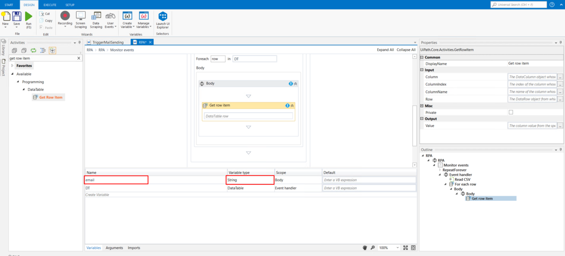This screenshot has width=565, height=256.
Task: Open the Data Scraping wizard
Action: [x=96, y=17]
